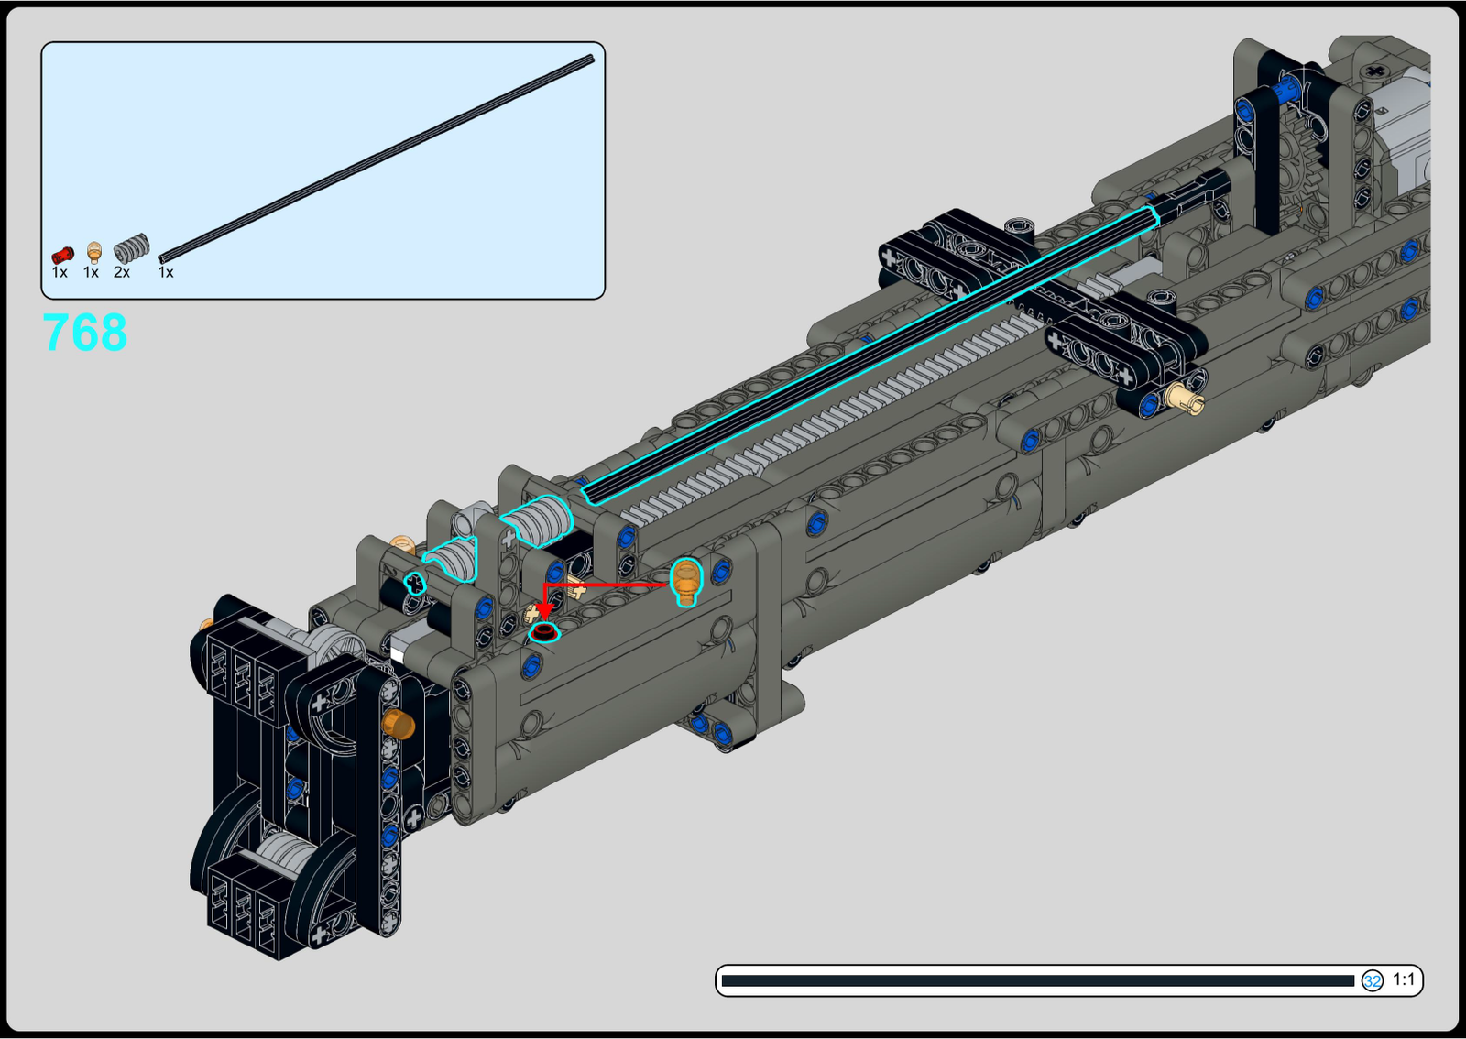Select the cyan-highlighted long axle on the model
This screenshot has height=1039, width=1466.
(870, 353)
